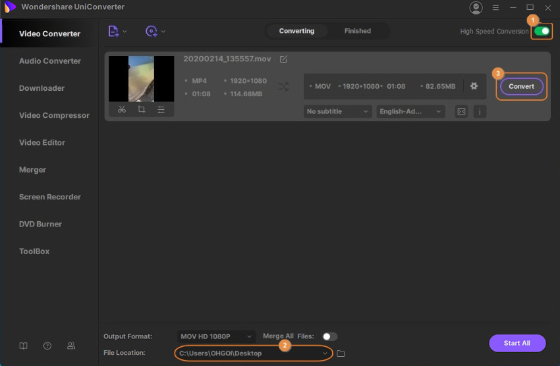
Task: Switch to the Finished tab
Action: (357, 31)
